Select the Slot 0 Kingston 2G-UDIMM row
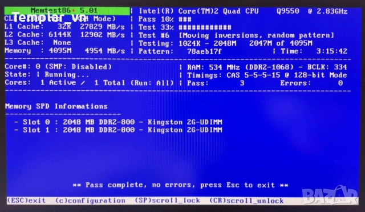Screen dimensions: 365x212 pyautogui.click(x=118, y=122)
